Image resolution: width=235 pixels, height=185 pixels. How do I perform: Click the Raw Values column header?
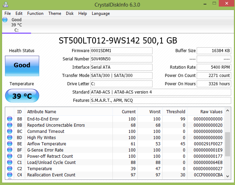pos(206,111)
